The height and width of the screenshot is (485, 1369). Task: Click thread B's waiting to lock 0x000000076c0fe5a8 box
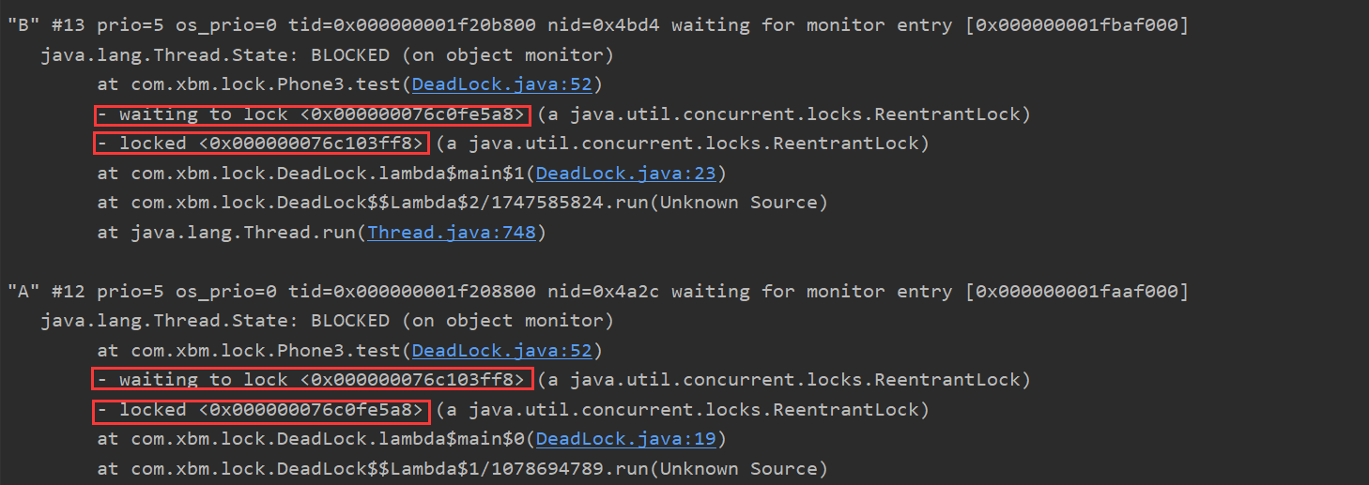click(x=312, y=114)
